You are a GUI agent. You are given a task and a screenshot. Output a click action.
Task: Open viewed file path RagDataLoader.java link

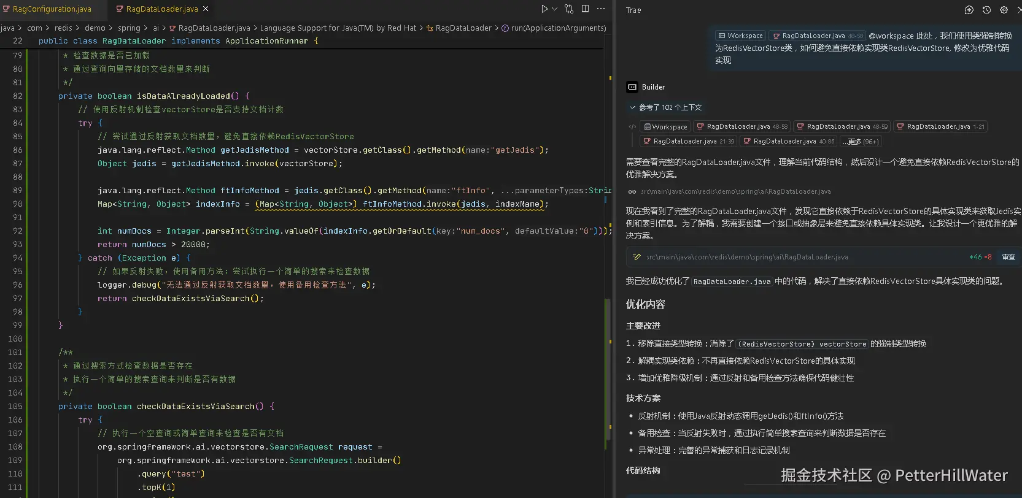736,191
